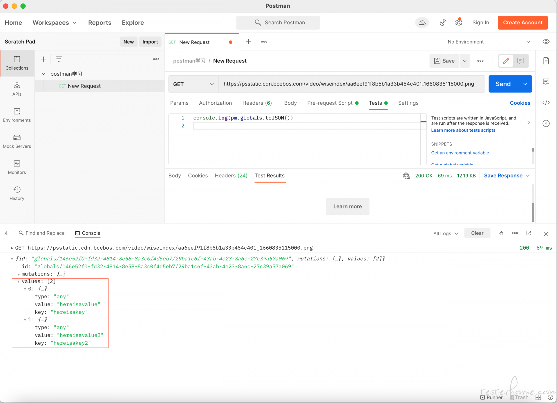
Task: Pop out the console in new window
Action: pyautogui.click(x=529, y=233)
